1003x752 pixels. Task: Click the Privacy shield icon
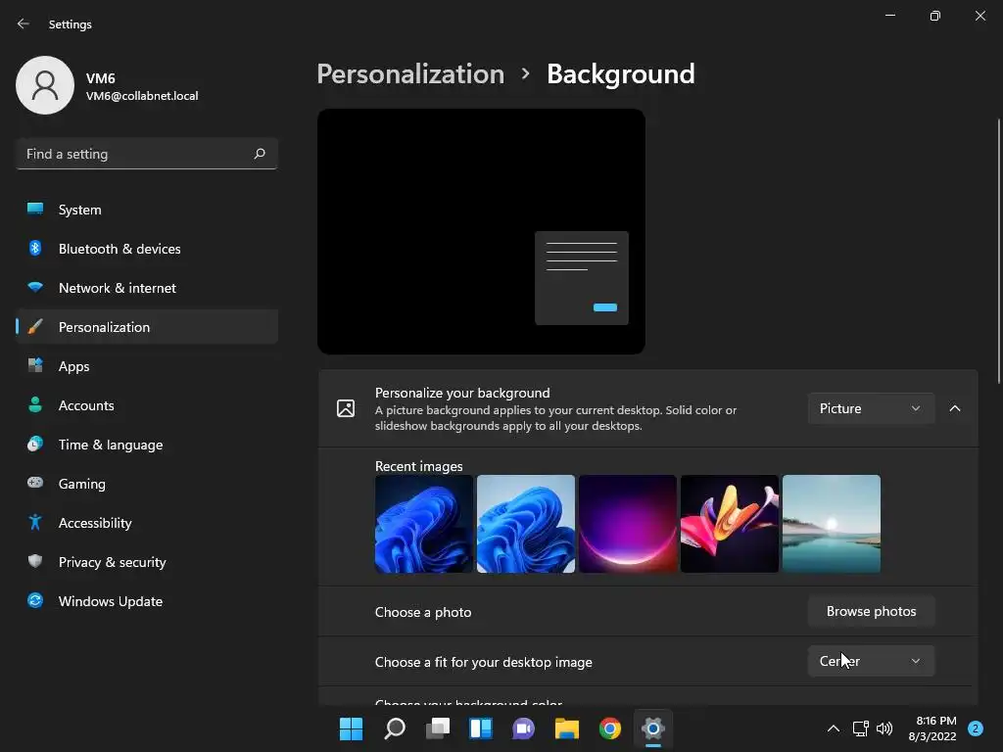coord(35,561)
